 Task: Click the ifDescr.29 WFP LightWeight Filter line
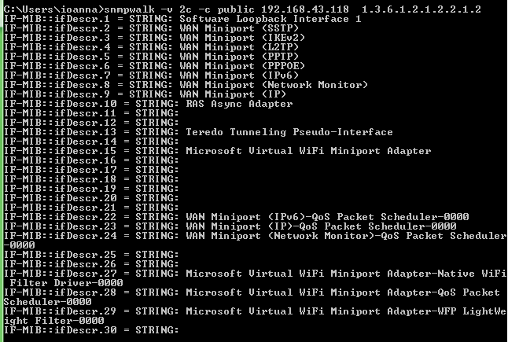click(255, 316)
